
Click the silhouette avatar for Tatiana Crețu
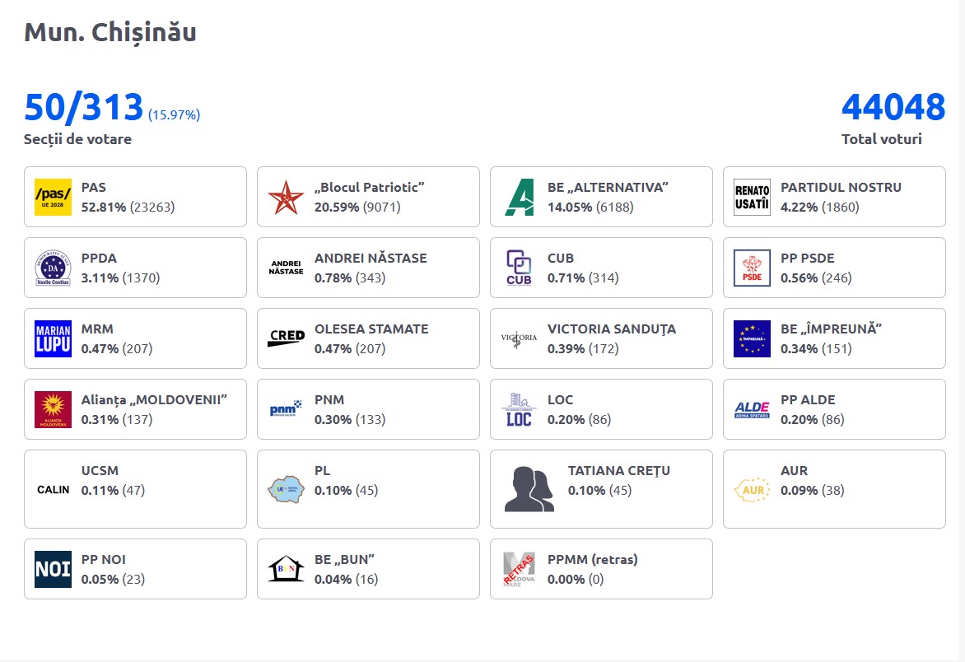529,489
